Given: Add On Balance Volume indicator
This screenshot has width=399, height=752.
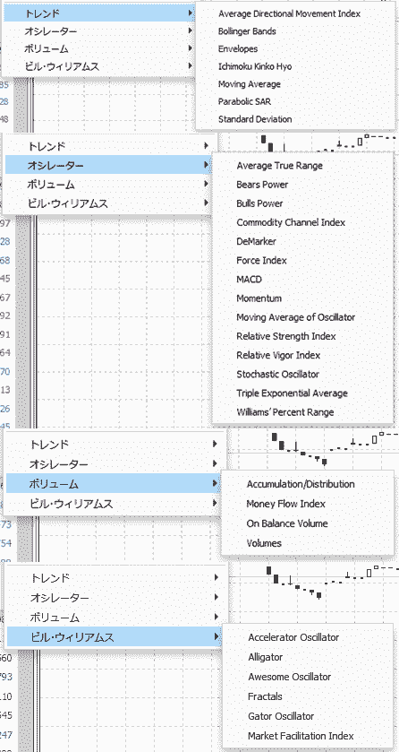Looking at the screenshot, I should point(287,523).
